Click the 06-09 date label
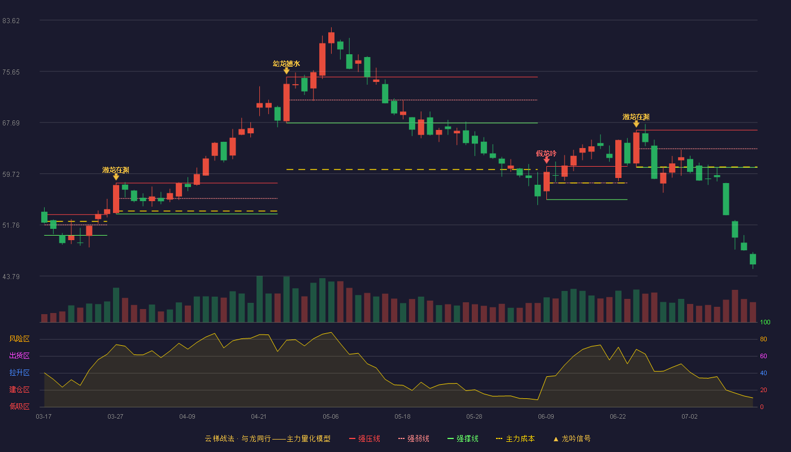 click(546, 416)
